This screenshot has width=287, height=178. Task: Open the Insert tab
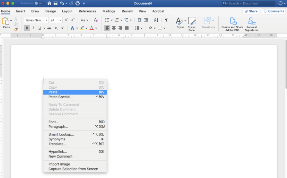21,11
